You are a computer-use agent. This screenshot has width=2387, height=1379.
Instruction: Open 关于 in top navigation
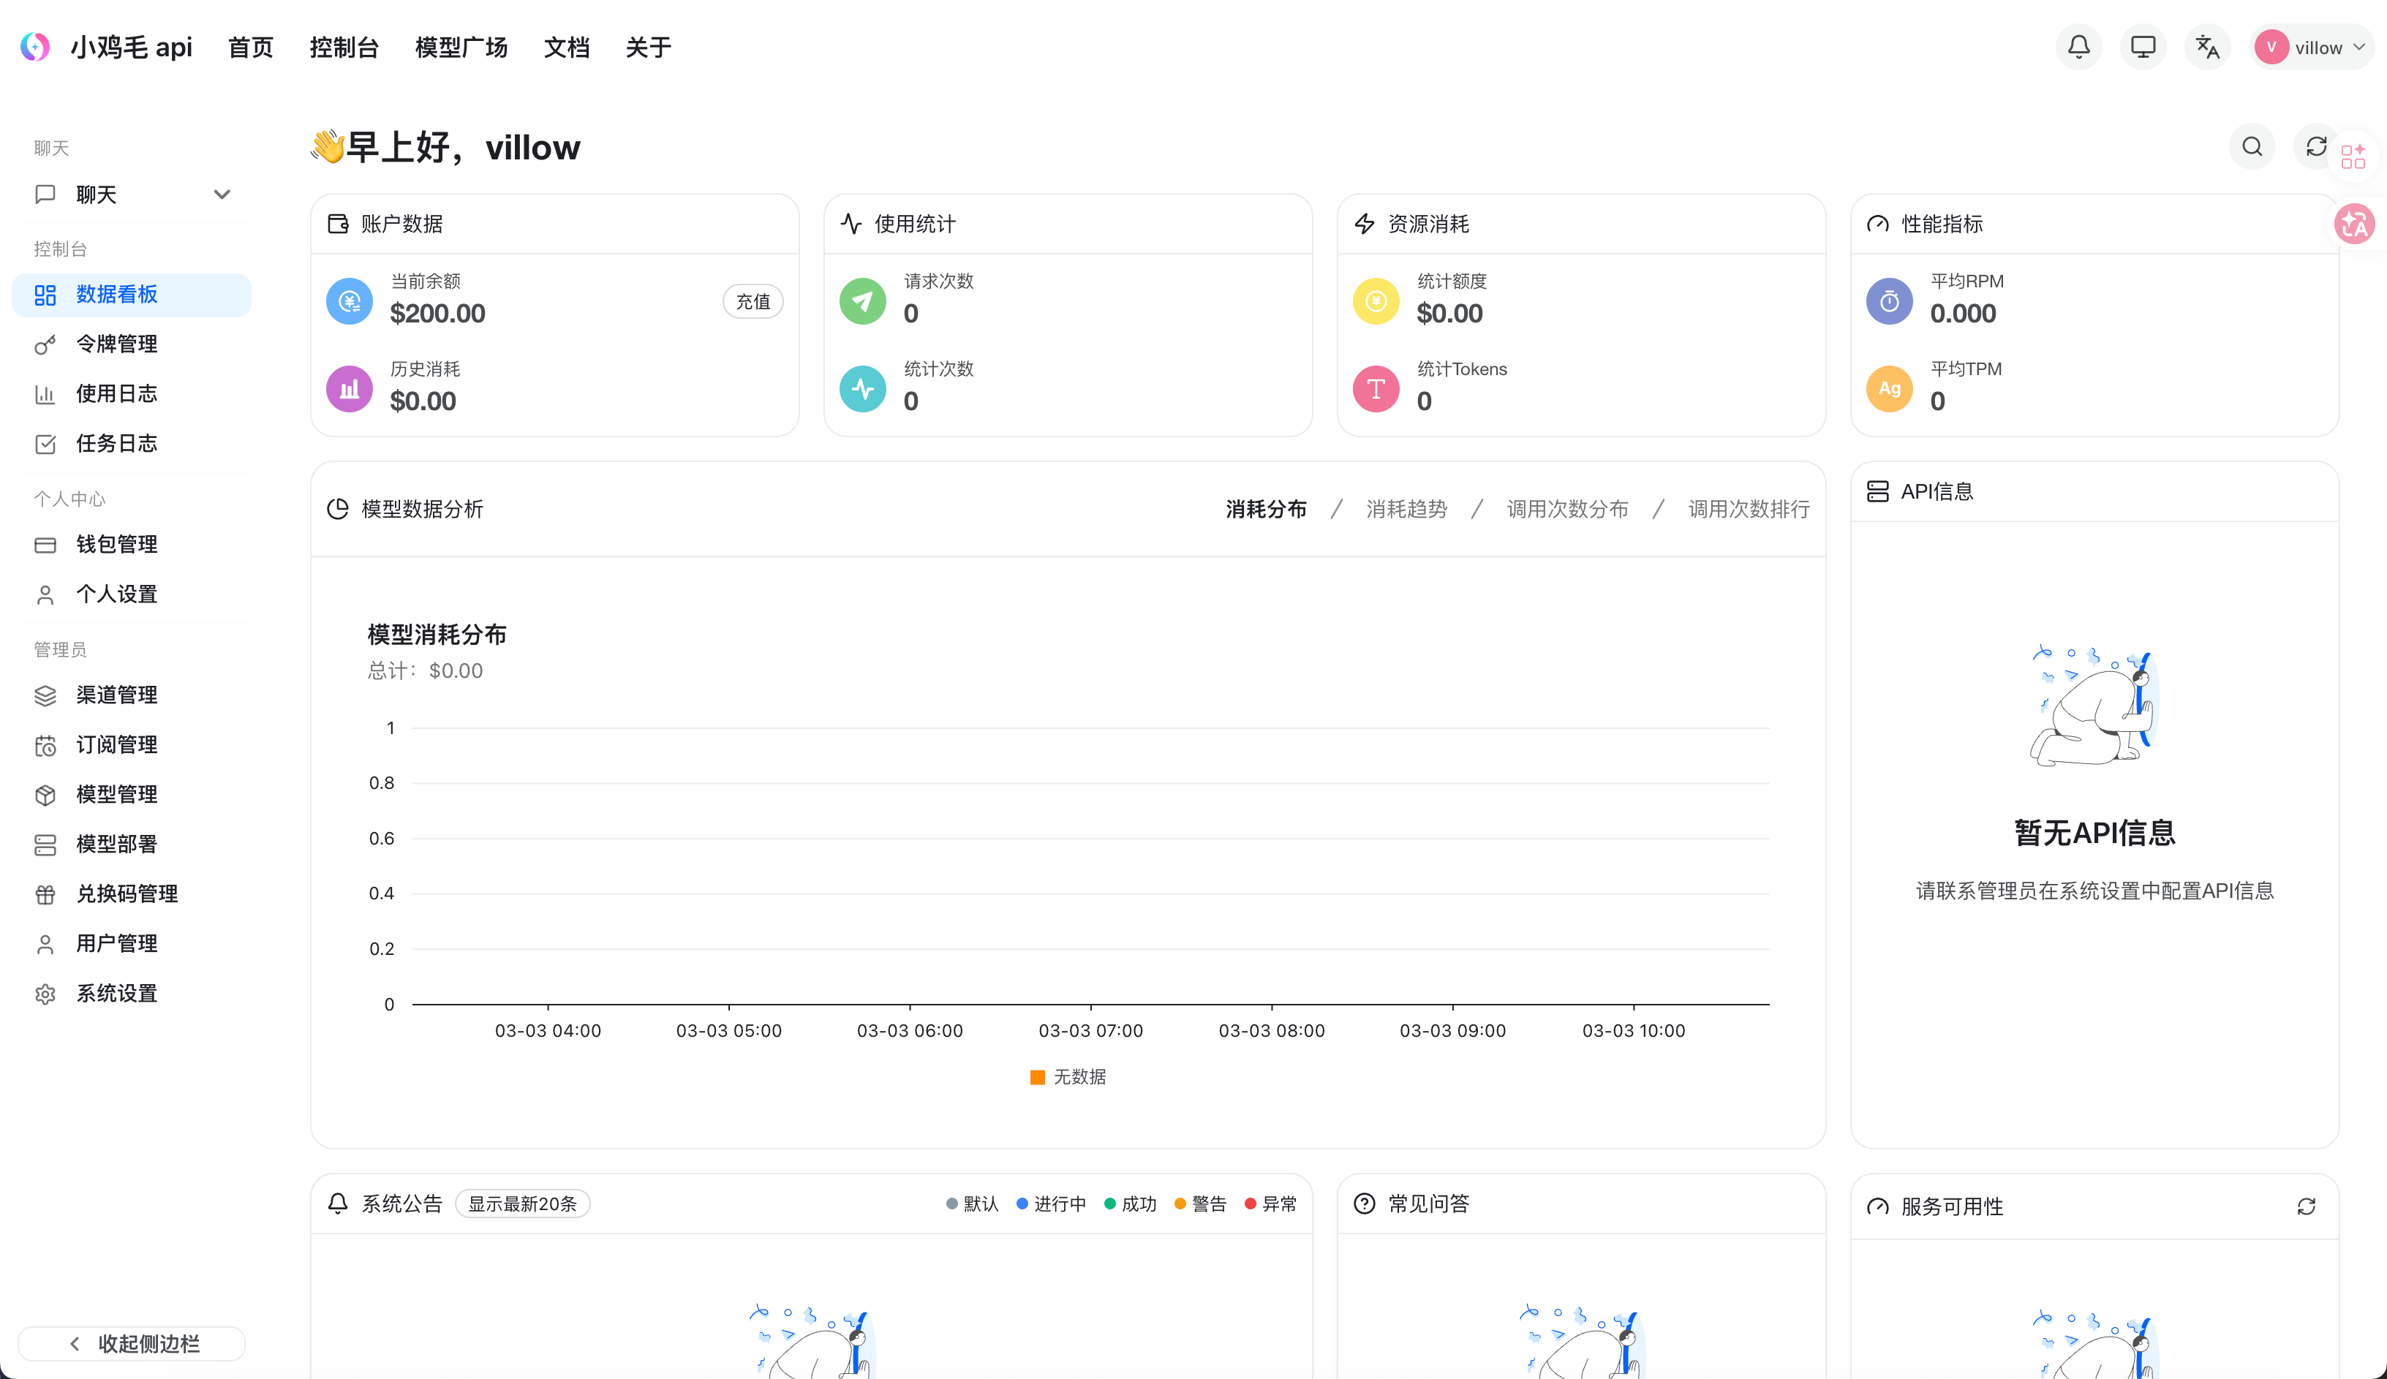(x=648, y=48)
